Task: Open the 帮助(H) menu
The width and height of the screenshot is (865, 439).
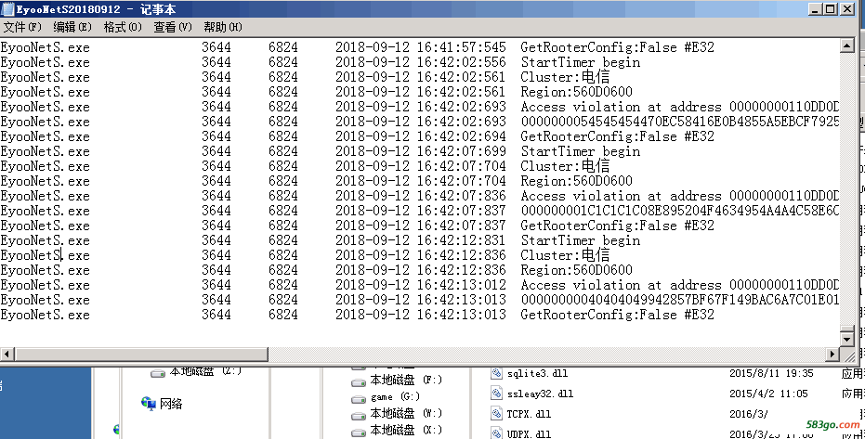Action: tap(223, 27)
